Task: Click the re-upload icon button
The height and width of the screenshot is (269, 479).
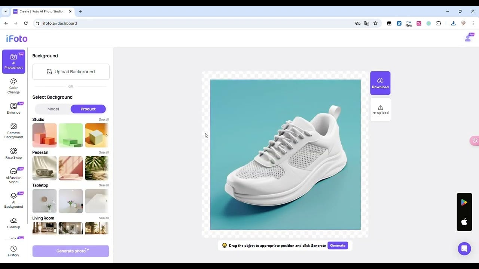Action: tap(380, 109)
